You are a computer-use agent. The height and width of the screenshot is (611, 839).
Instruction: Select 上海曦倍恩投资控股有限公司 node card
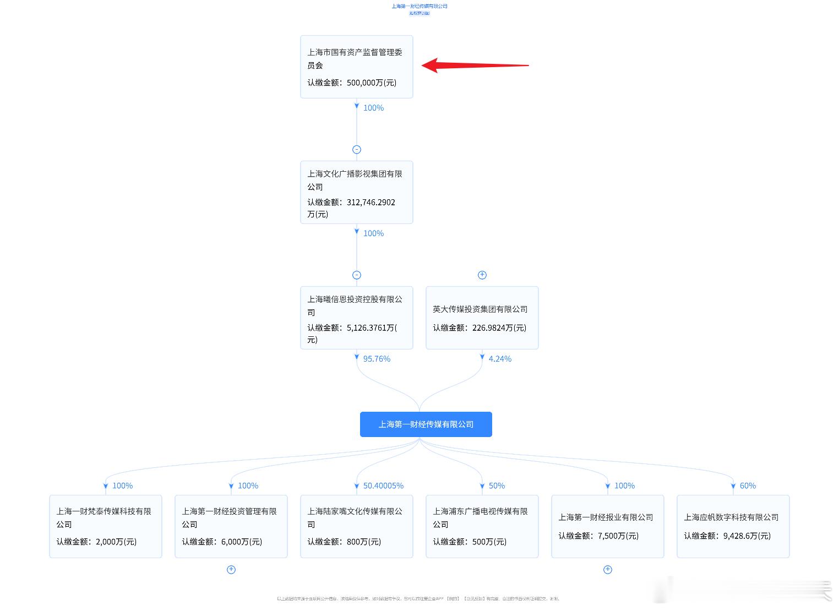point(357,318)
